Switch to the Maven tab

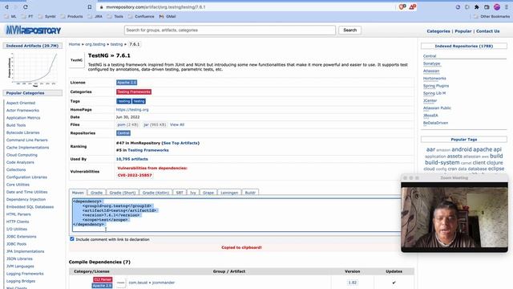click(78, 193)
